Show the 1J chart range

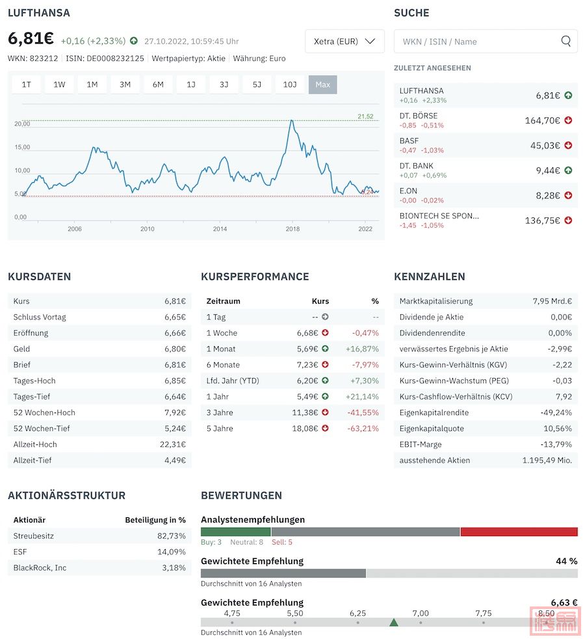pos(191,85)
